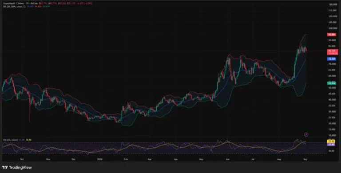
Task: Click the purple event marker above RSI pane
Action: click(306, 135)
